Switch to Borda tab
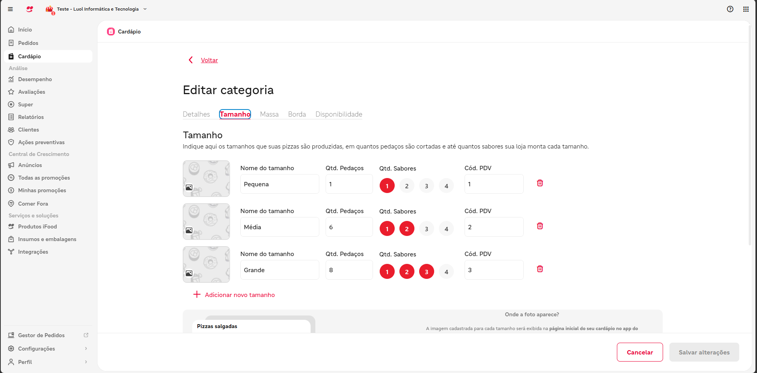The height and width of the screenshot is (373, 757). [x=297, y=114]
